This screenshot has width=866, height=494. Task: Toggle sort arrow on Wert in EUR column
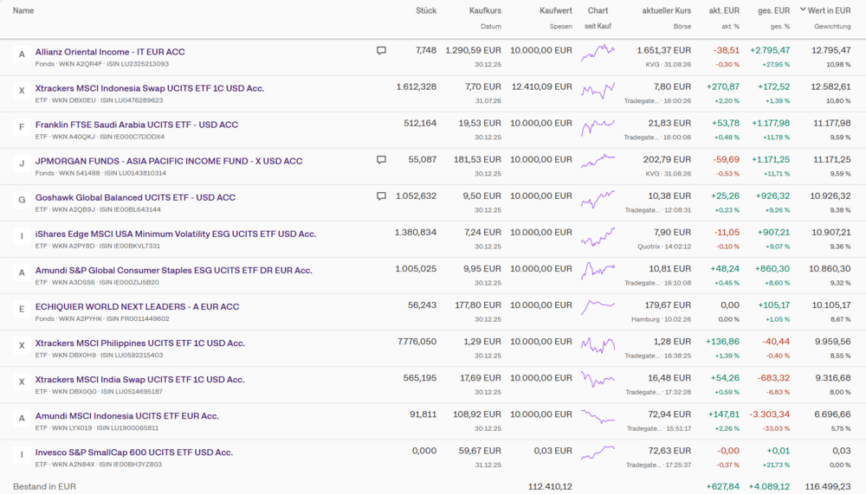pos(803,10)
